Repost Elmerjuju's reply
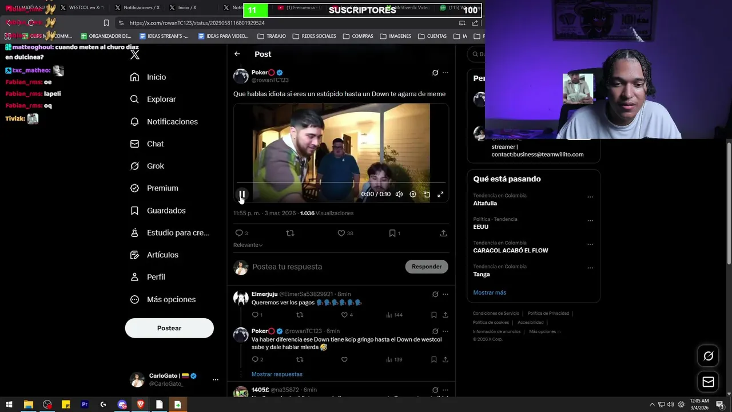Screen dimensions: 732x412 click(300, 315)
